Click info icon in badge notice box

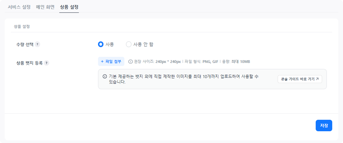point(104,76)
